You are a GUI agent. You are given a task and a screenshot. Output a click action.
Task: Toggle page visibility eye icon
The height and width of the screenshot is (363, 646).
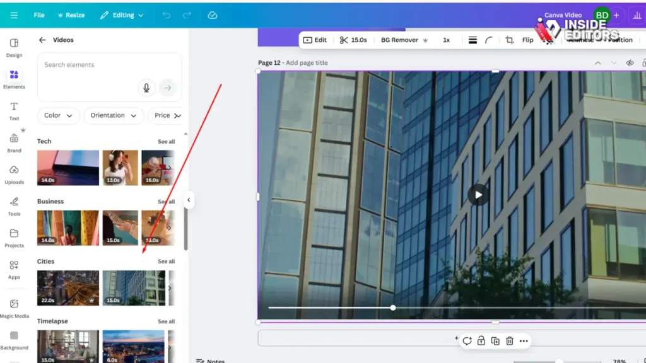click(x=630, y=63)
